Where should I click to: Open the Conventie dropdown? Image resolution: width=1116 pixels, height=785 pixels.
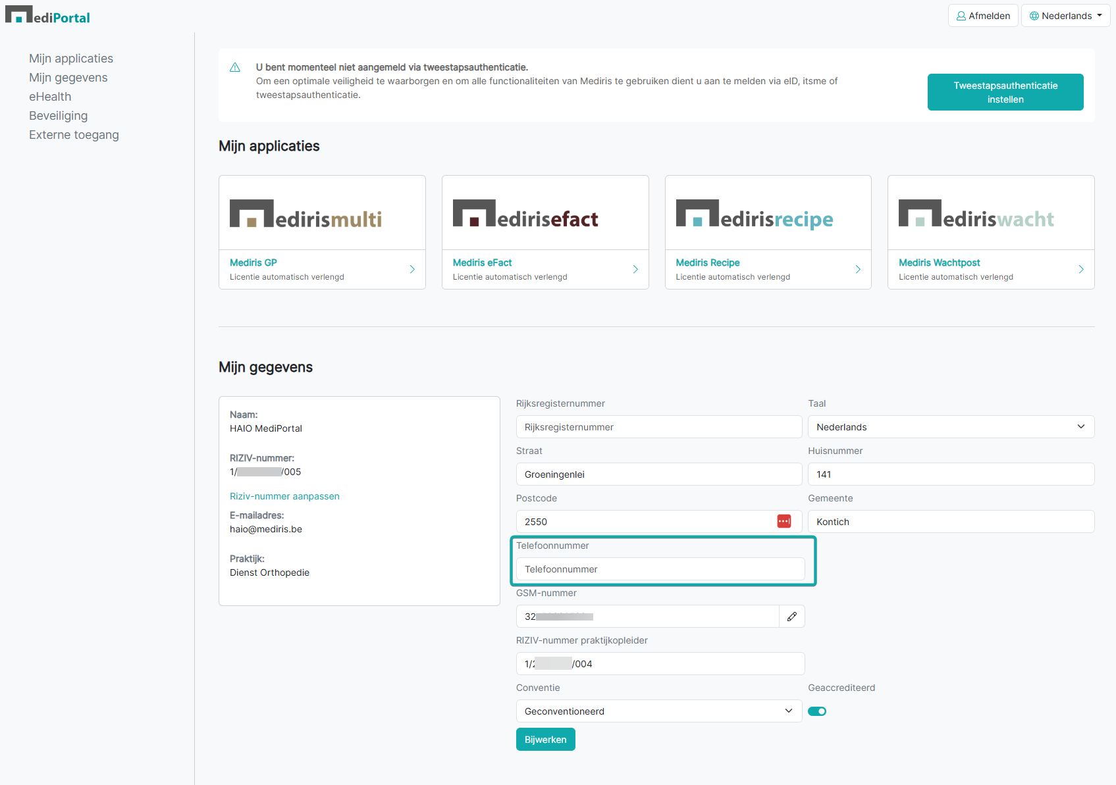click(x=659, y=711)
